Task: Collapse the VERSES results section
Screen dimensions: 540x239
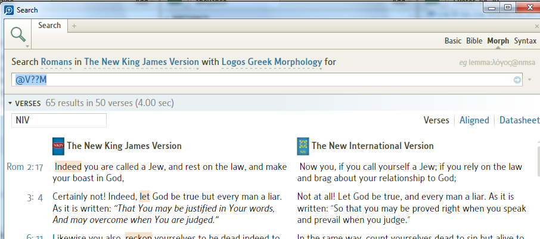Action: click(10, 103)
